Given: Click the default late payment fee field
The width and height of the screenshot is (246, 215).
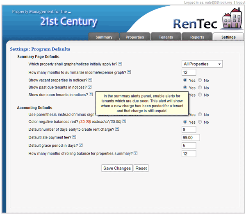Looking at the screenshot, I should [191, 138].
